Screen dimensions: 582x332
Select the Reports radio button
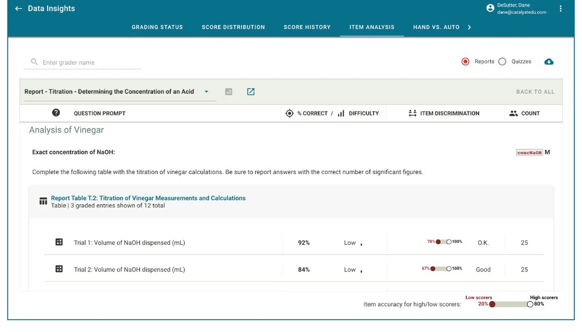click(465, 61)
